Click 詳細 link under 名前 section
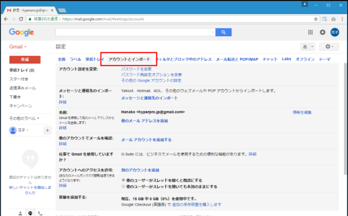348x216 pixels. coord(62,128)
